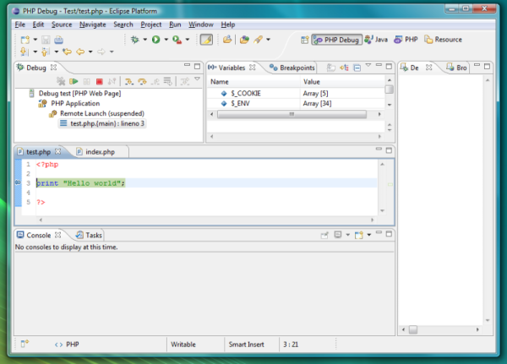Click the New file wizard icon
The image size is (507, 364).
[25, 40]
